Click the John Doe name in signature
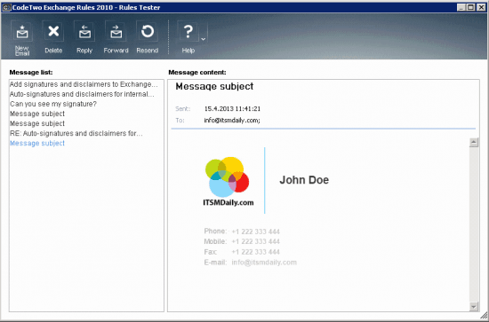The width and height of the screenshot is (489, 322). pyautogui.click(x=304, y=180)
